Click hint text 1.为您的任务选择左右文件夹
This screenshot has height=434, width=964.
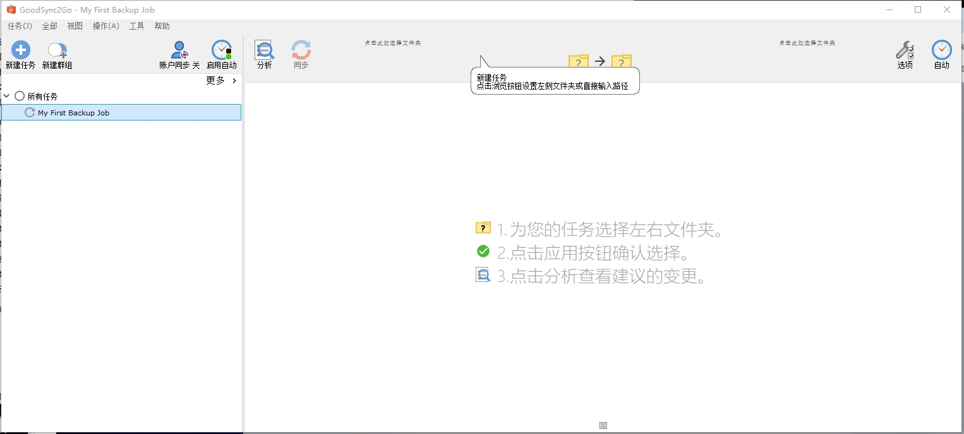(x=610, y=229)
